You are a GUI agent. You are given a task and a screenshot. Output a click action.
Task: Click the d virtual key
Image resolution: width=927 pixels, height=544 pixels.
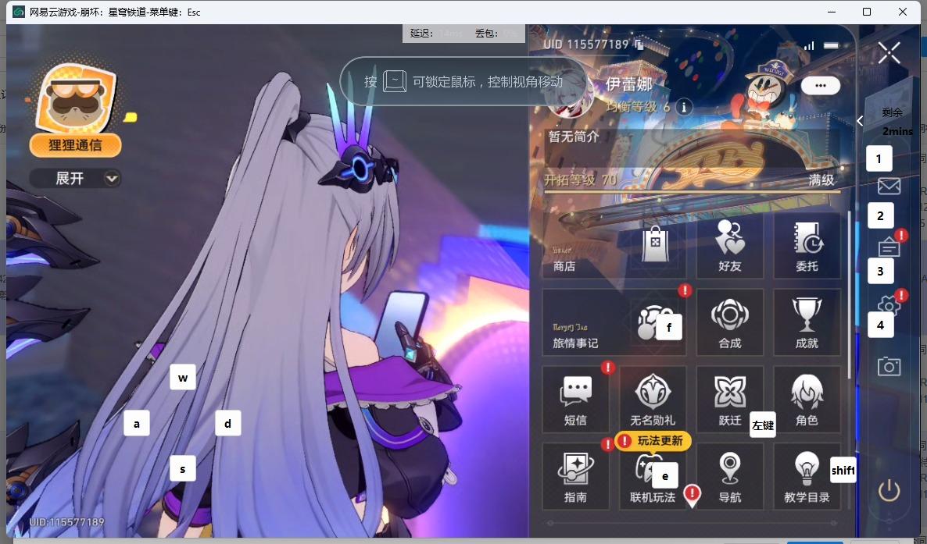click(227, 423)
